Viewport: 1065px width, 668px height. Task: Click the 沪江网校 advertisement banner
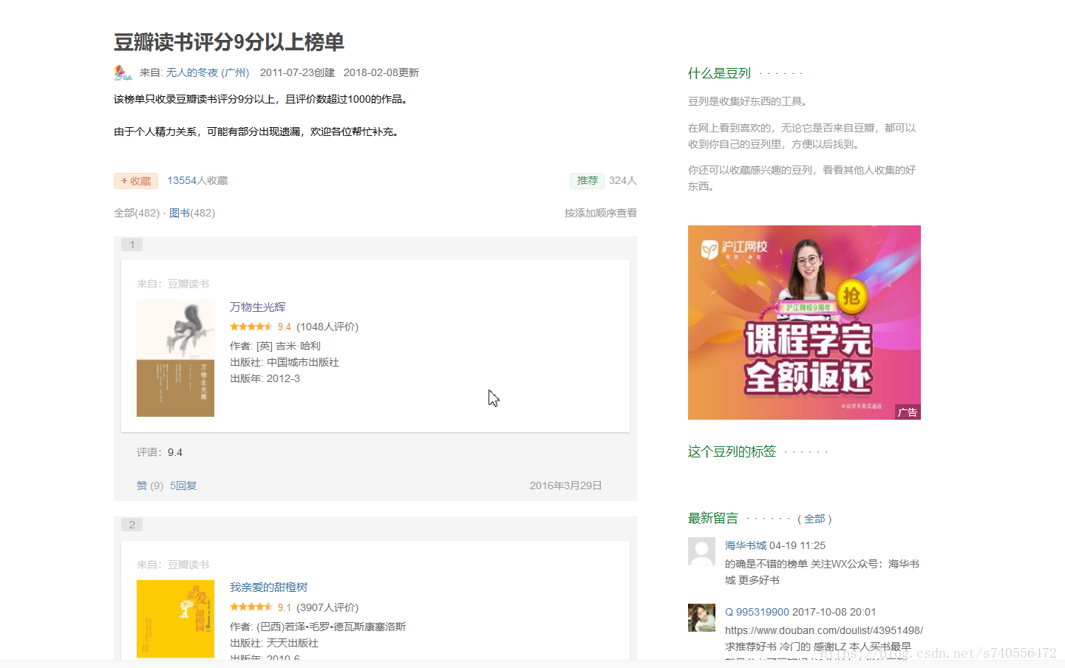point(804,322)
